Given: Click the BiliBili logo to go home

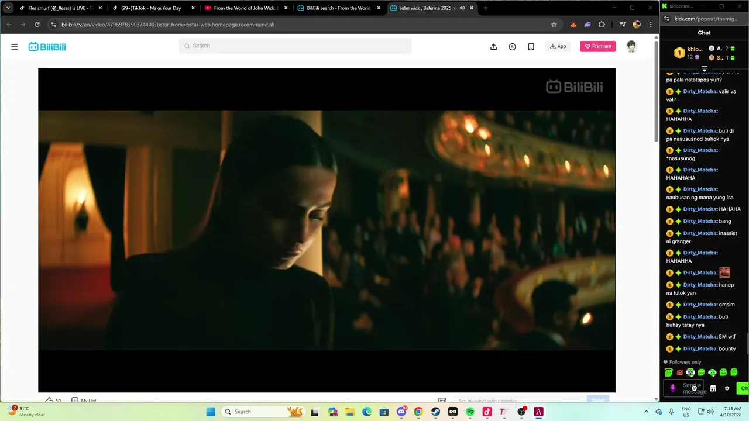Looking at the screenshot, I should (47, 47).
